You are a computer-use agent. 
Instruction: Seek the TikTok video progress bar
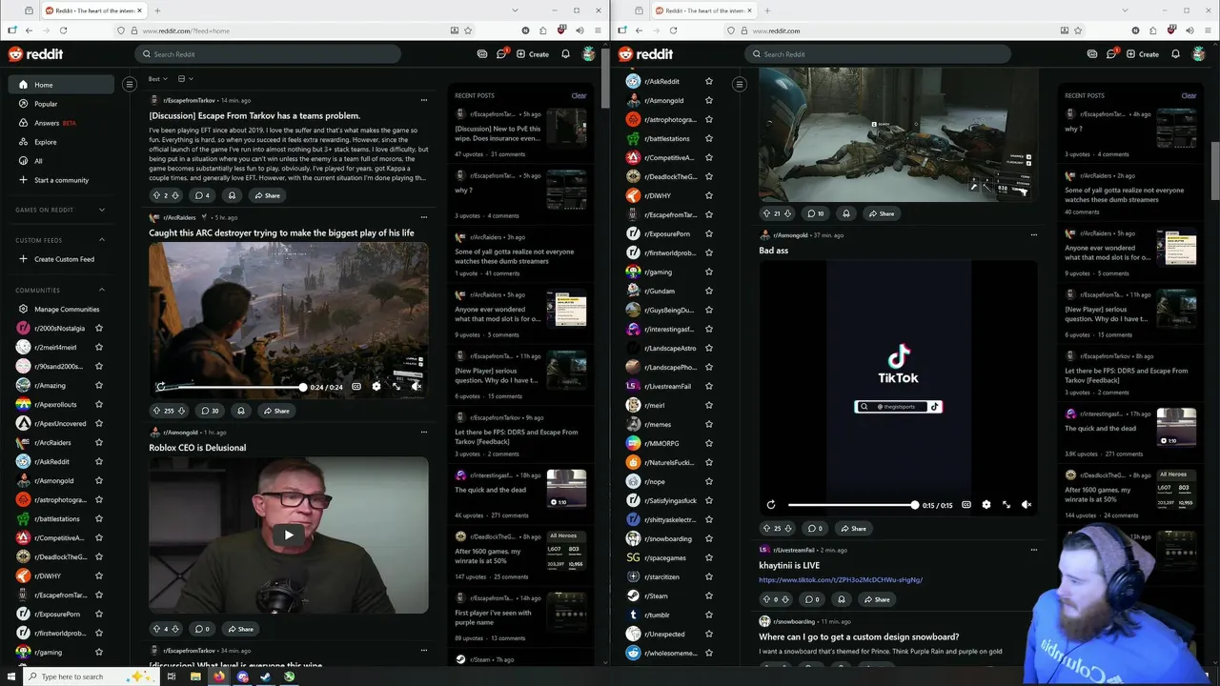[x=851, y=505]
